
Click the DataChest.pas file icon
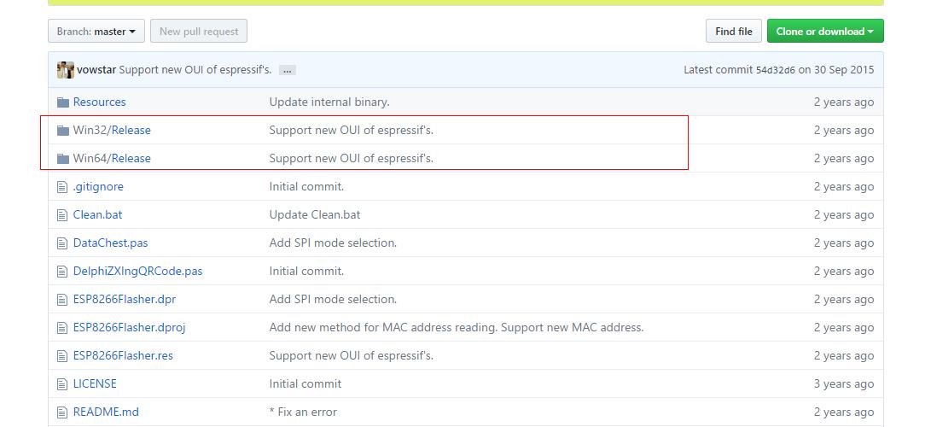pos(62,243)
